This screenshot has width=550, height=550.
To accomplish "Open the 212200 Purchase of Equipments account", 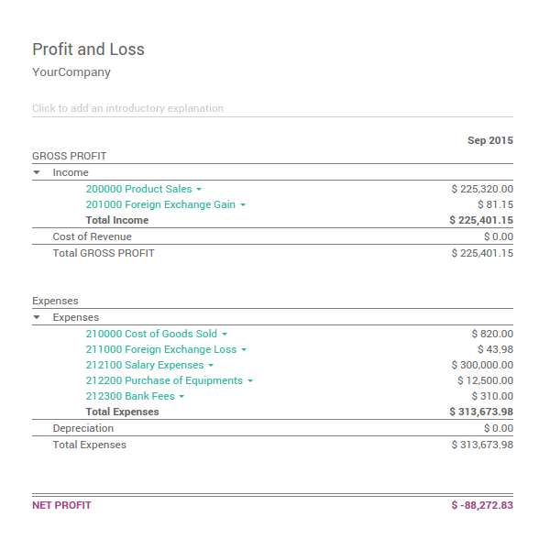I will [x=164, y=380].
